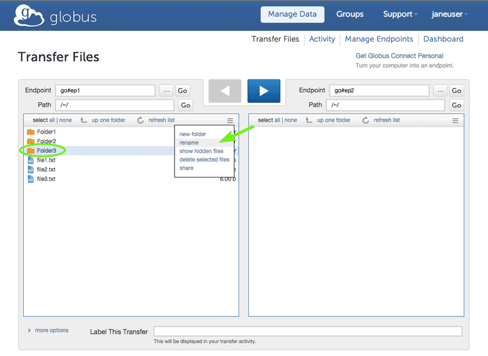Screen dimensions: 488x356
Task: Click the Folder2 folder icon
Action: click(x=31, y=141)
